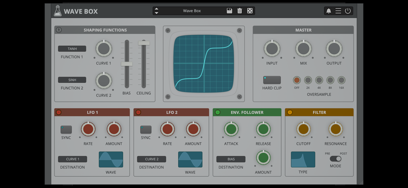The image size is (408, 188).
Task: Set oversample to 2X
Action: click(308, 80)
